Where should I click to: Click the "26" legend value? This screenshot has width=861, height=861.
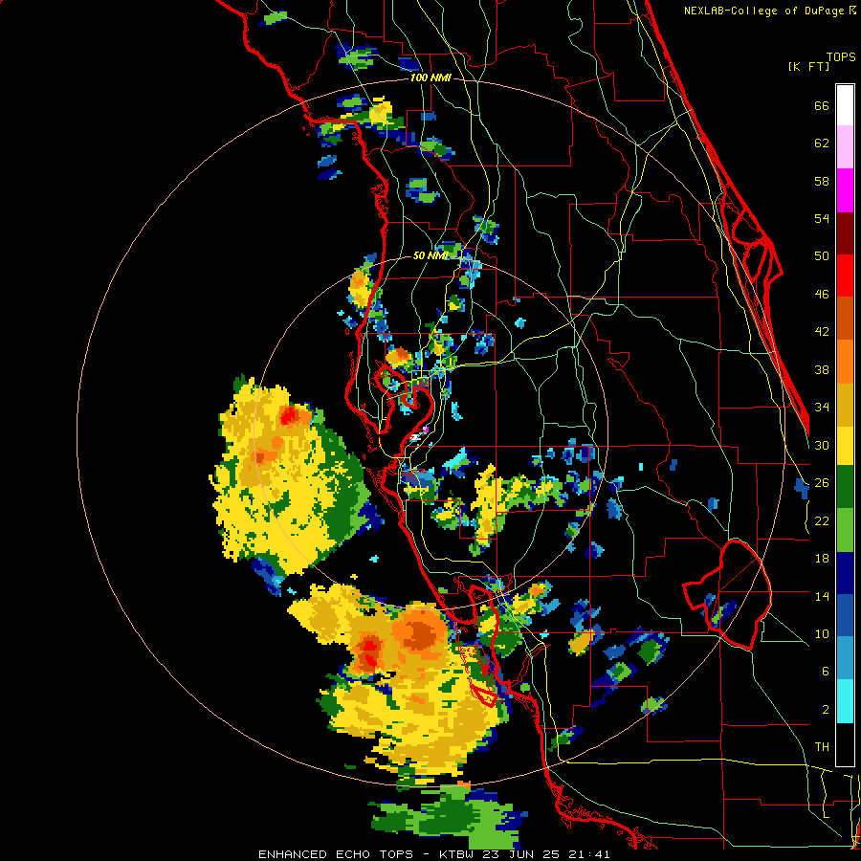822,482
